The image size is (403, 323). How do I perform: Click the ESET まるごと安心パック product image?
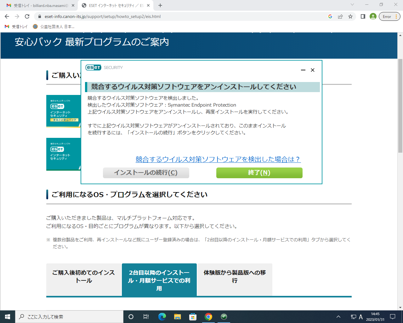coord(64,111)
